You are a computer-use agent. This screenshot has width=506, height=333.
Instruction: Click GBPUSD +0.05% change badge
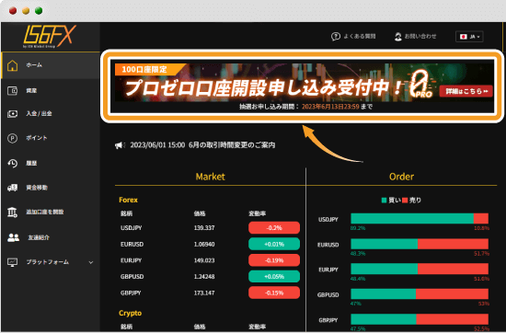[274, 277]
